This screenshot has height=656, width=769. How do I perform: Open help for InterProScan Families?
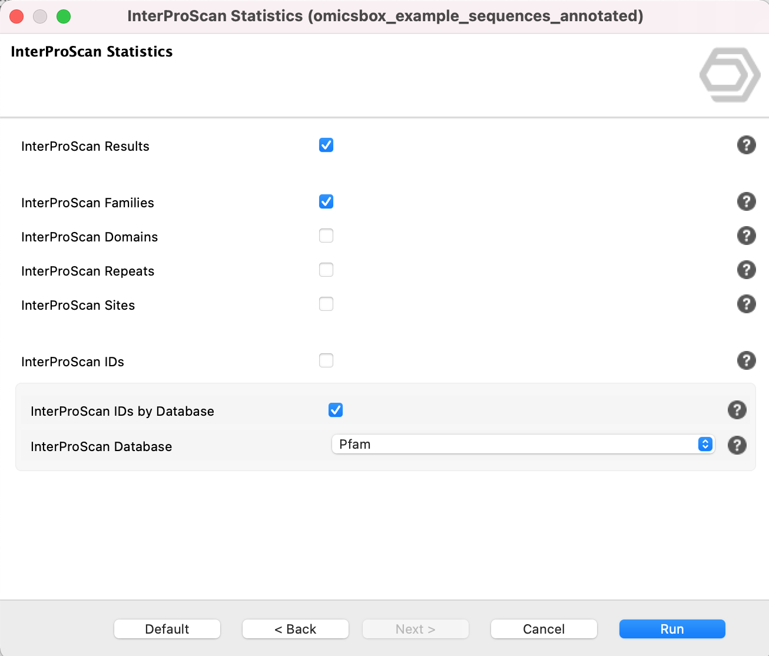(746, 201)
